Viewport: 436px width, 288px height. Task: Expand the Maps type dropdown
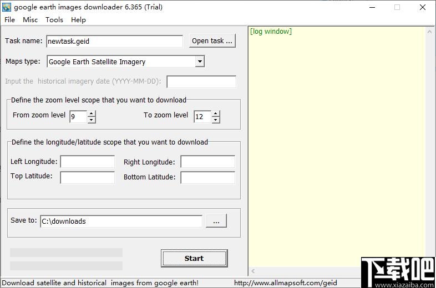point(200,61)
